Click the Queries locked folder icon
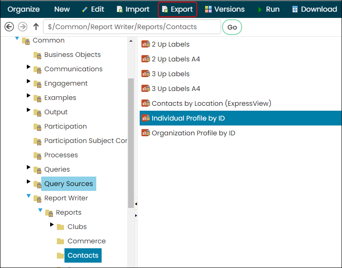Image resolution: width=342 pixels, height=268 pixels. click(38, 170)
